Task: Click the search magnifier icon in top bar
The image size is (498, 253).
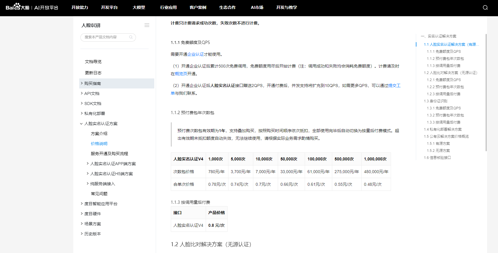Action: pos(485,8)
